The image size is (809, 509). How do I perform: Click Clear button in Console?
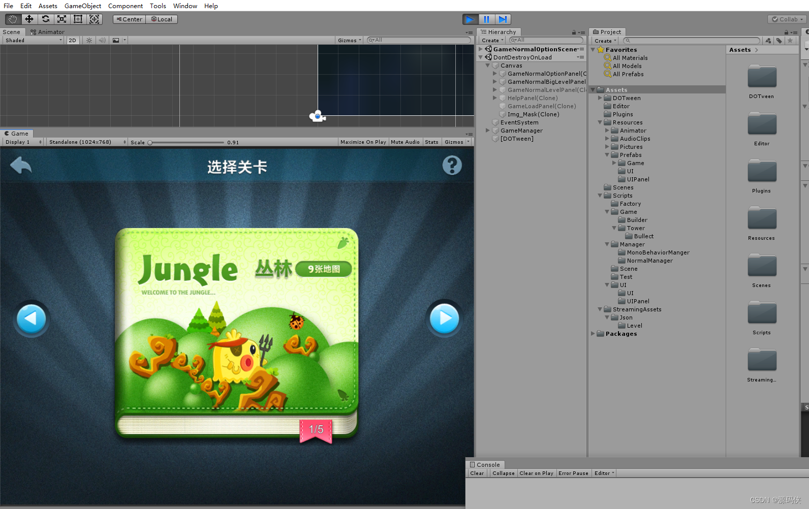477,473
